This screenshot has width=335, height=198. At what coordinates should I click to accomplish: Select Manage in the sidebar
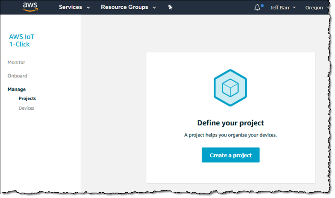click(x=17, y=89)
